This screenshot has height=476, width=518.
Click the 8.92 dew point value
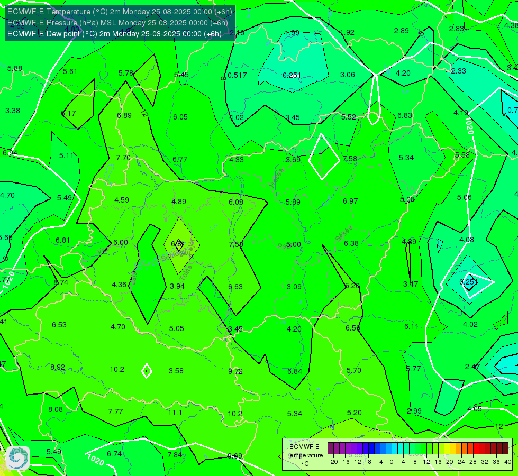click(x=58, y=367)
